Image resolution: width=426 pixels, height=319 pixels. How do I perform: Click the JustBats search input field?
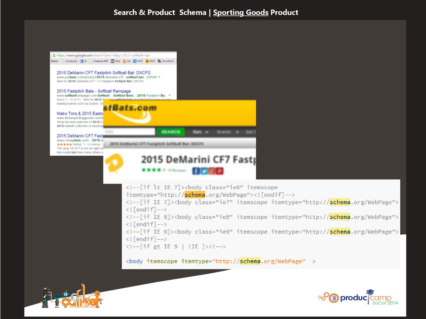pyautogui.click(x=129, y=132)
